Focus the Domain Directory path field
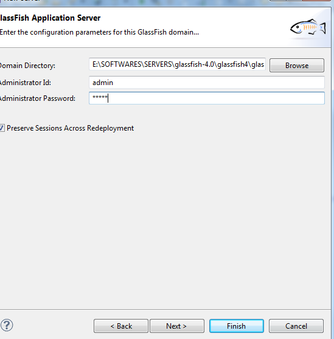This screenshot has width=334, height=339. point(177,64)
